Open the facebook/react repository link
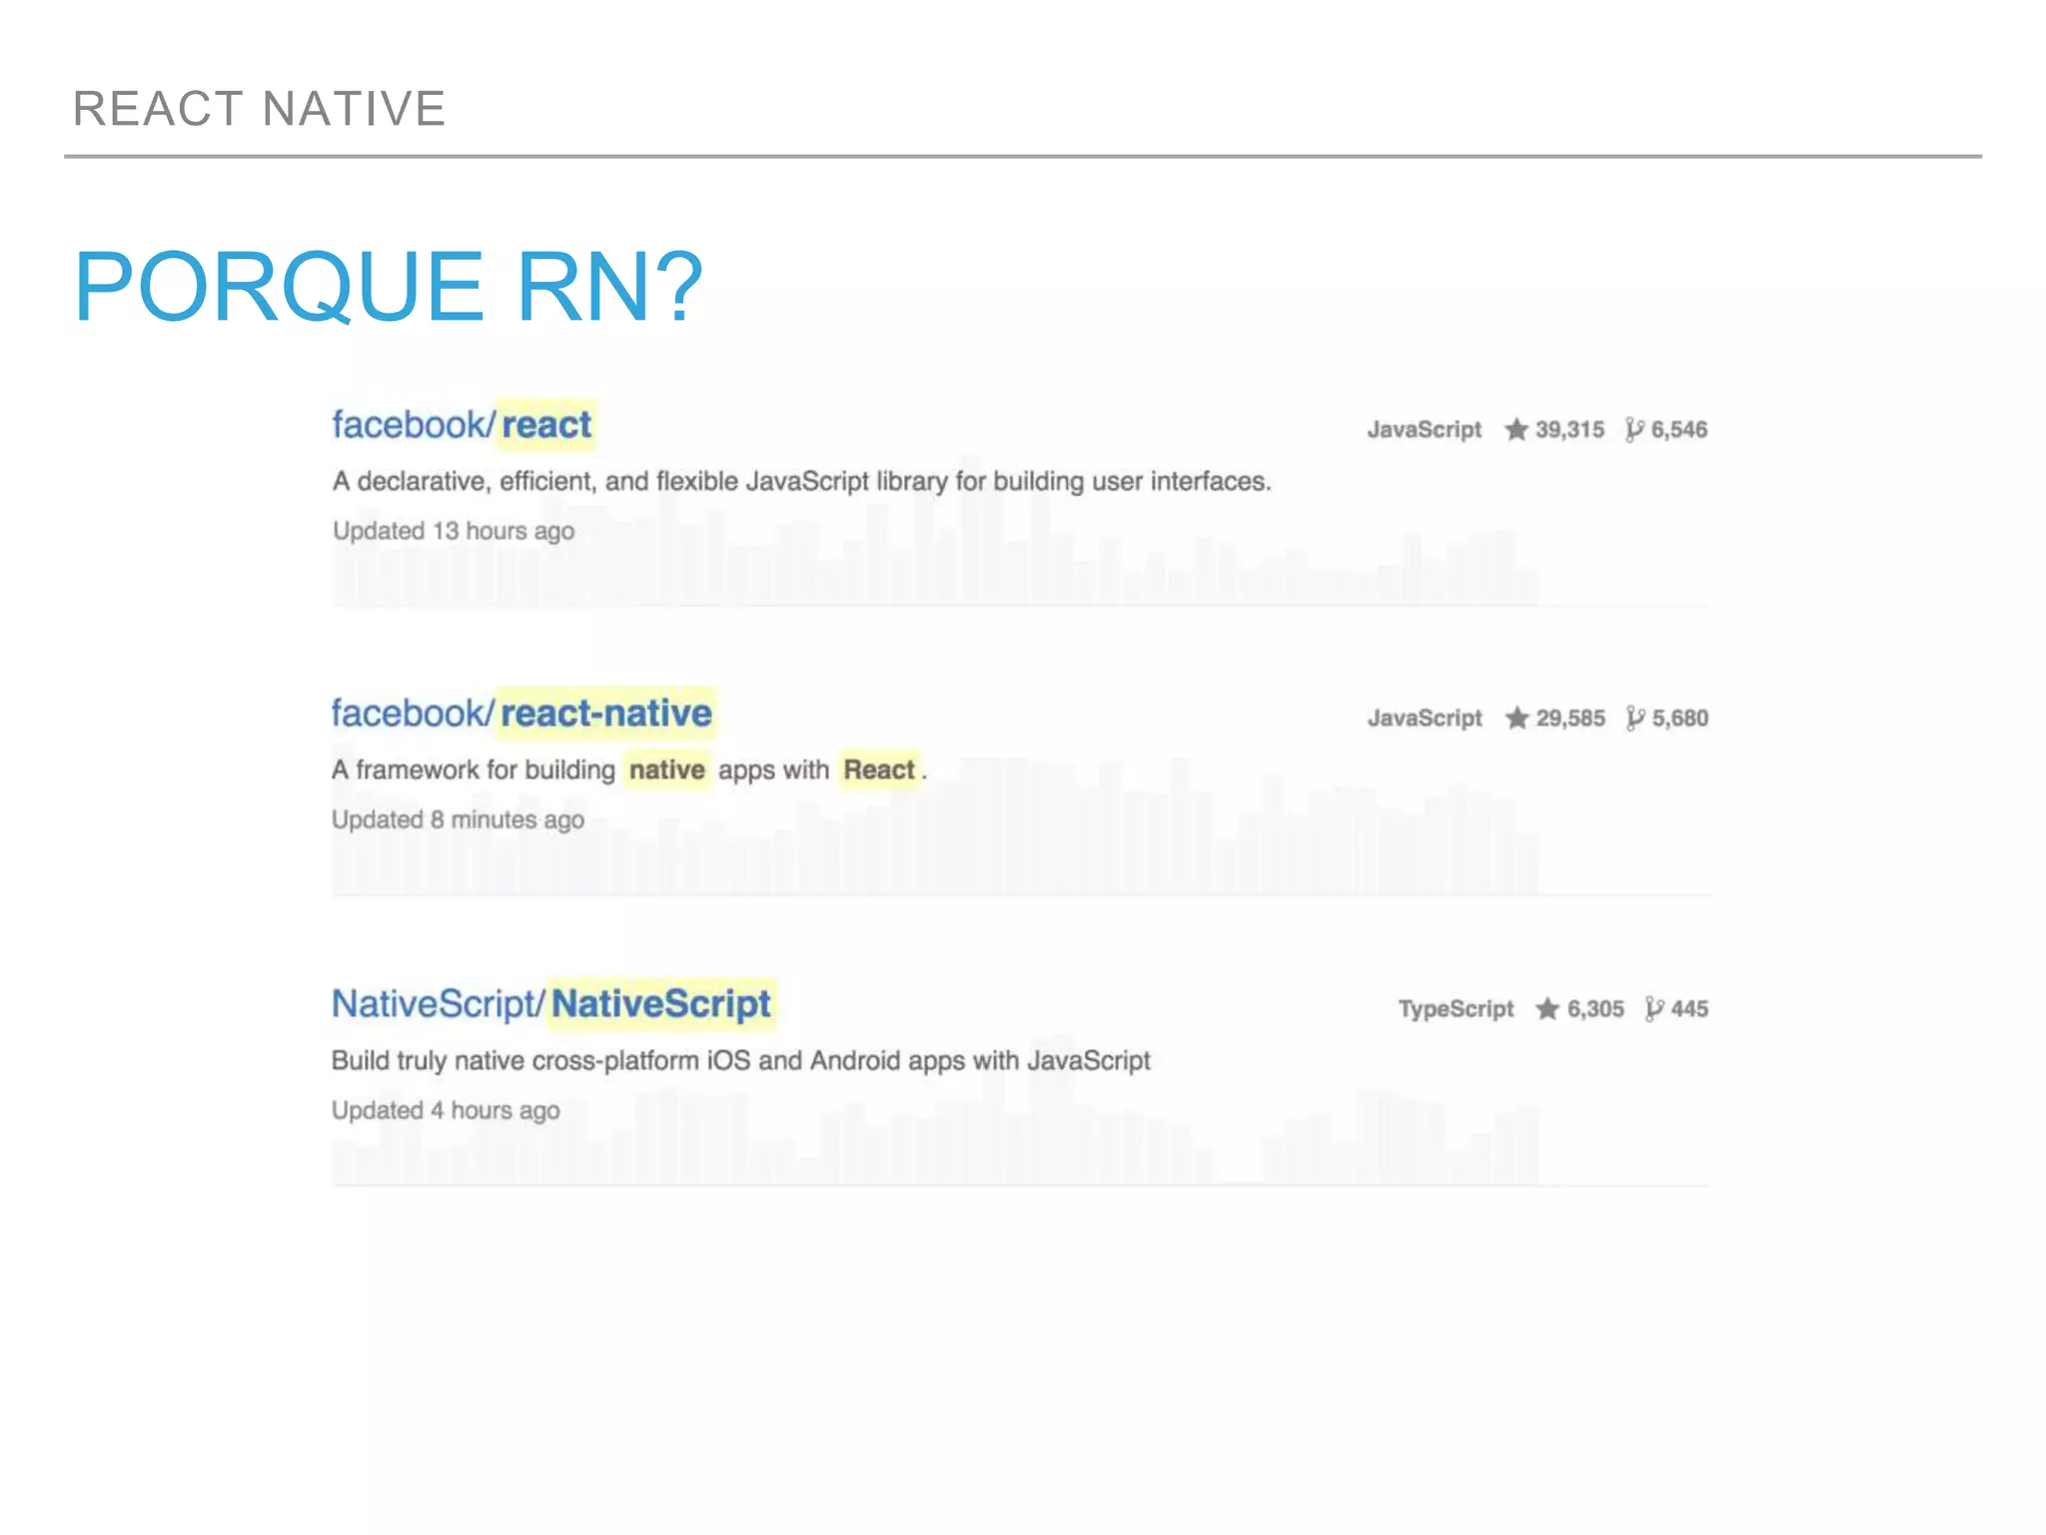This screenshot has width=2046, height=1535. [463, 425]
